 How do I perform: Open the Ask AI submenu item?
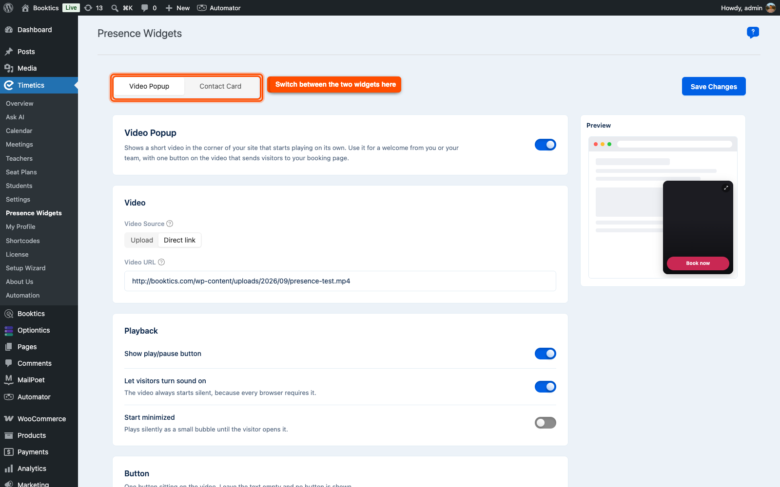[x=15, y=117]
